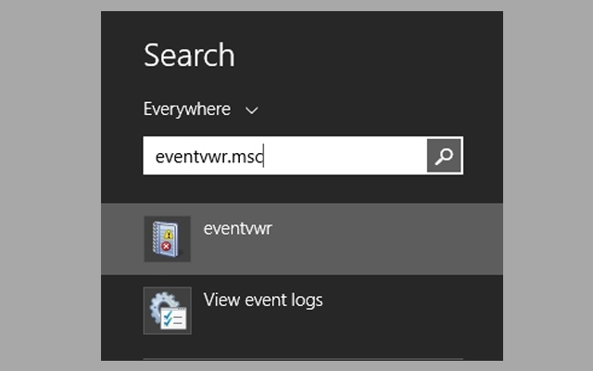
Task: Open the eventvwr notebook icon
Action: (x=167, y=239)
